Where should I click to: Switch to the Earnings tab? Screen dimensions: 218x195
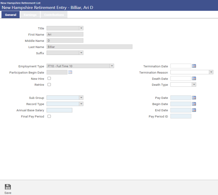click(30, 15)
